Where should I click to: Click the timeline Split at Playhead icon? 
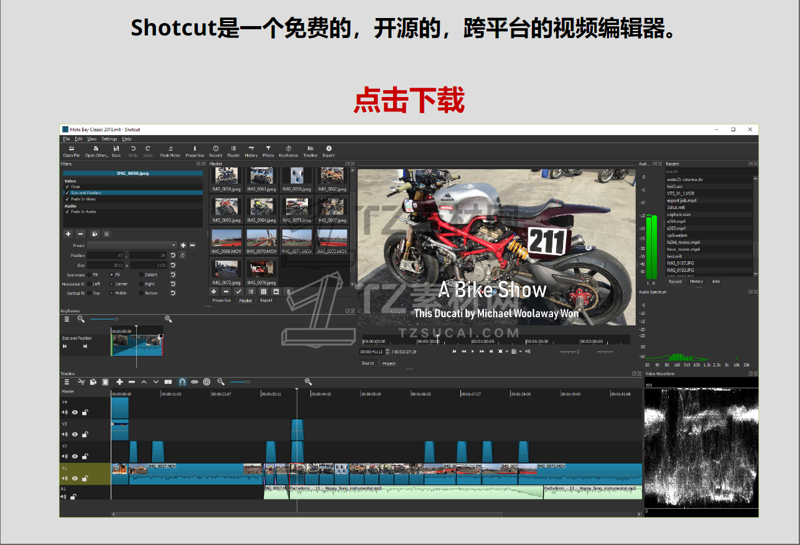pyautogui.click(x=168, y=381)
